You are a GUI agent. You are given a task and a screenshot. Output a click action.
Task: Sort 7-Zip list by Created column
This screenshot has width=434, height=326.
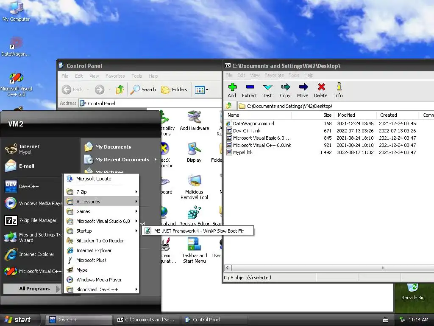click(x=398, y=115)
